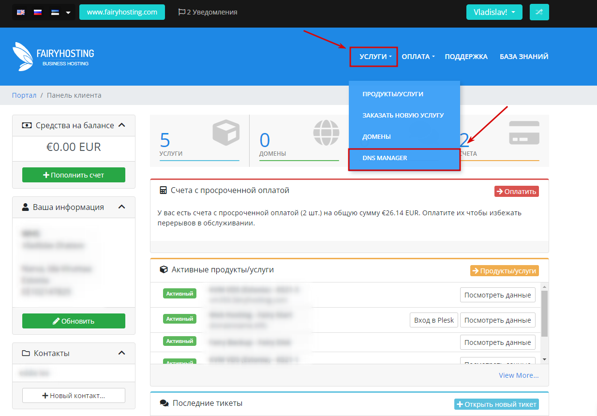This screenshot has width=597, height=416.
Task: Open the Vladislav! account dropdown
Action: (494, 12)
